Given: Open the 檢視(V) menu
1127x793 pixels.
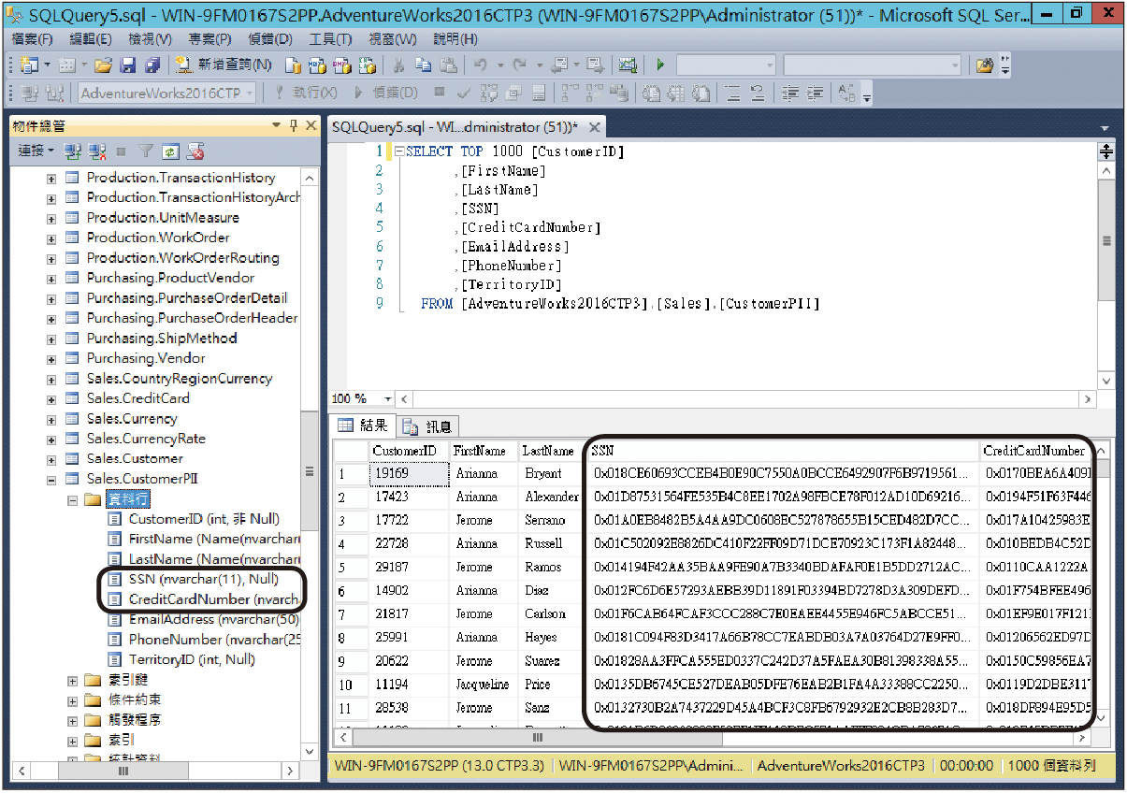Looking at the screenshot, I should click(151, 39).
